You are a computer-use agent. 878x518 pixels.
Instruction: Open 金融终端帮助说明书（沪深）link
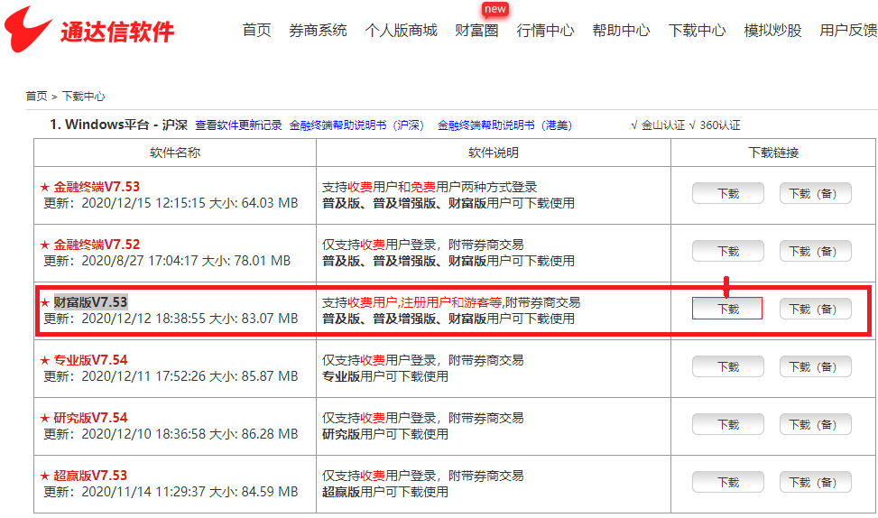tap(356, 125)
